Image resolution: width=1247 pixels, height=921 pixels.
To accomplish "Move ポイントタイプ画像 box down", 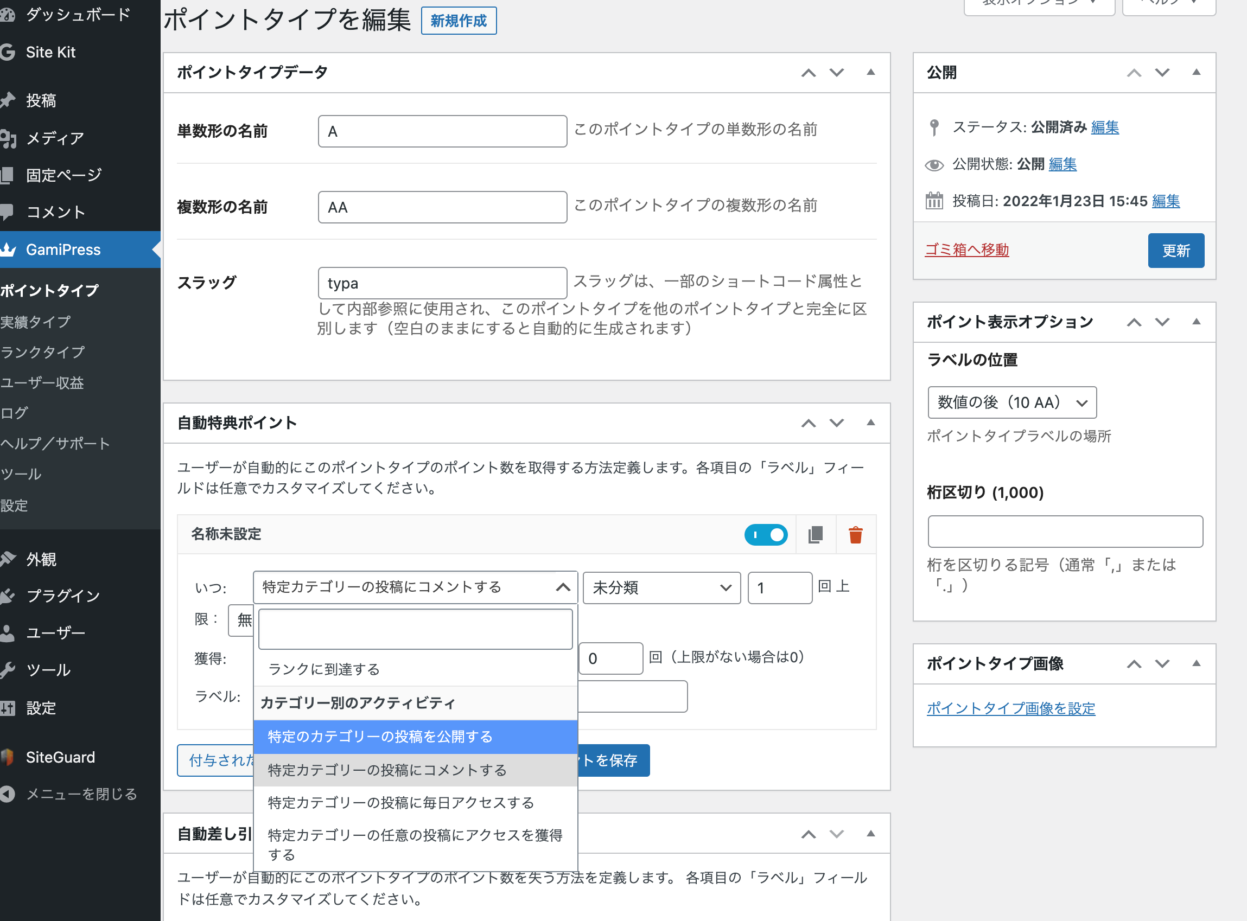I will coord(1162,664).
